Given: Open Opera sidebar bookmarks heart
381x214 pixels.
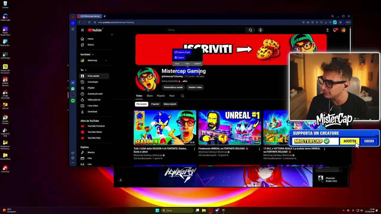Looking at the screenshot, I should point(73,153).
